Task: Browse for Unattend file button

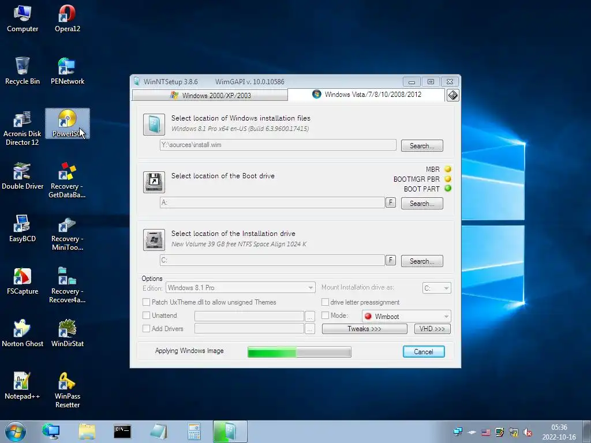Action: tap(309, 316)
